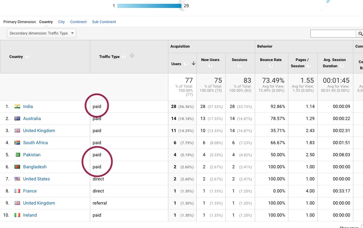Sort by the New Users column header
Viewport: 363px width, 228px height.
210,60
